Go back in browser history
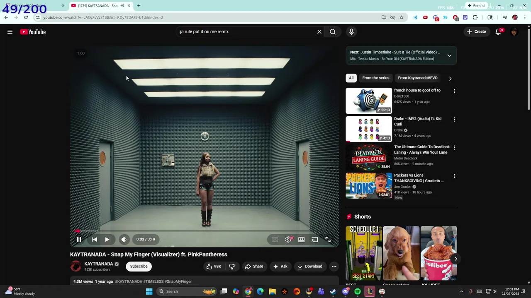The height and width of the screenshot is (298, 531). 6,17
